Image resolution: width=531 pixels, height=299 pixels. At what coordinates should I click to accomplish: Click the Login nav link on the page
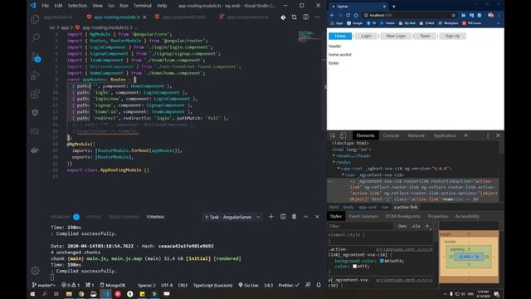click(366, 36)
